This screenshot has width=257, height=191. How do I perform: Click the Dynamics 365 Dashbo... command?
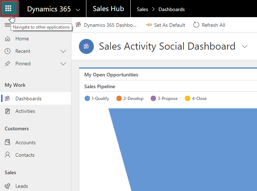pos(106,25)
